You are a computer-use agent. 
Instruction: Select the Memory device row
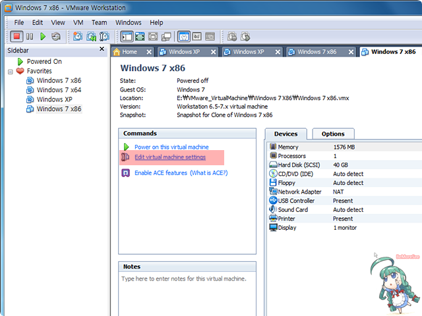[x=346, y=147]
